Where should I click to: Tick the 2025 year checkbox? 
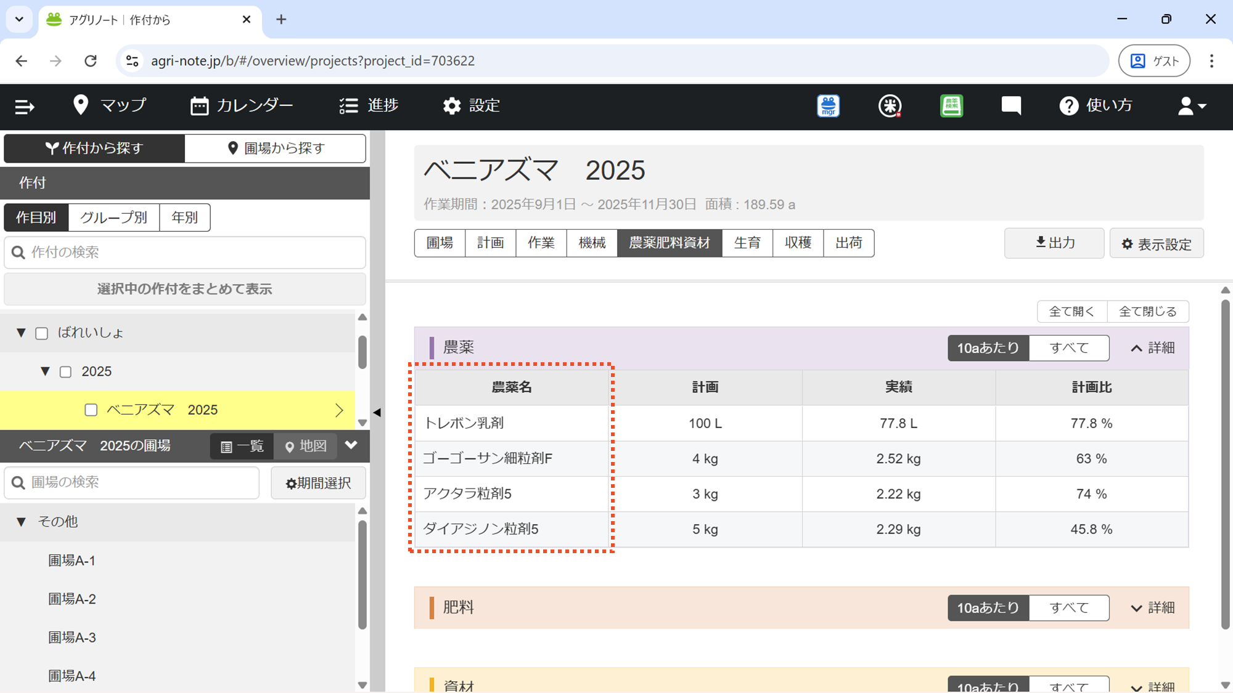(65, 372)
